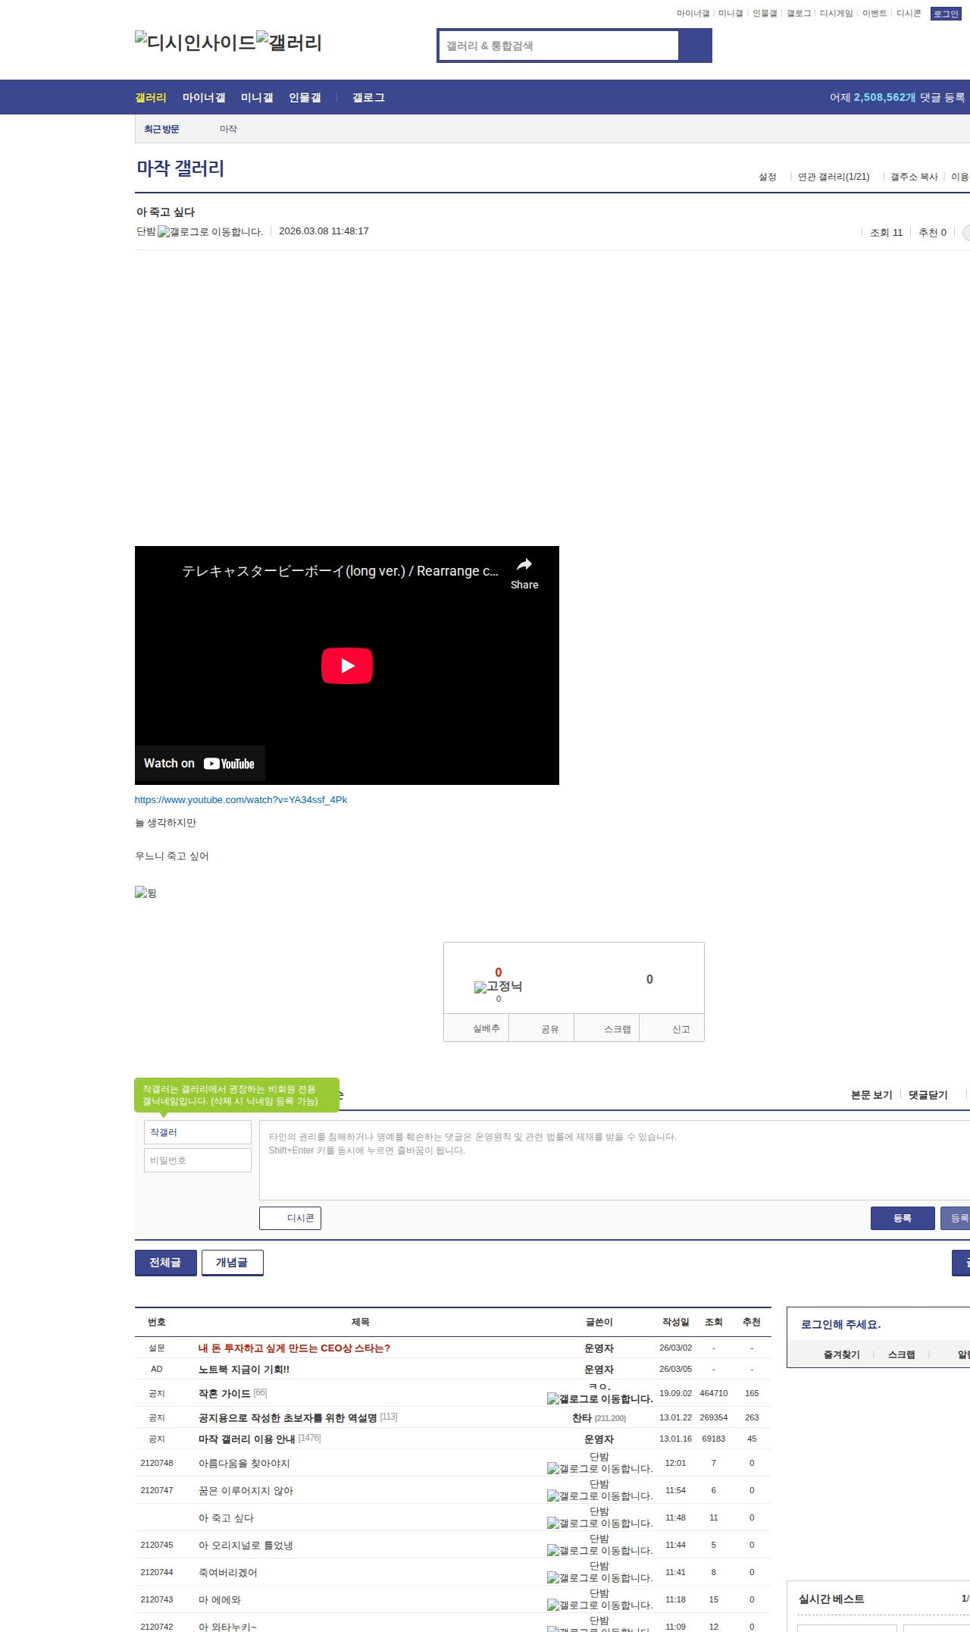Open 마이너갤 in the navigation bar
The image size is (970, 1632).
coord(204,98)
